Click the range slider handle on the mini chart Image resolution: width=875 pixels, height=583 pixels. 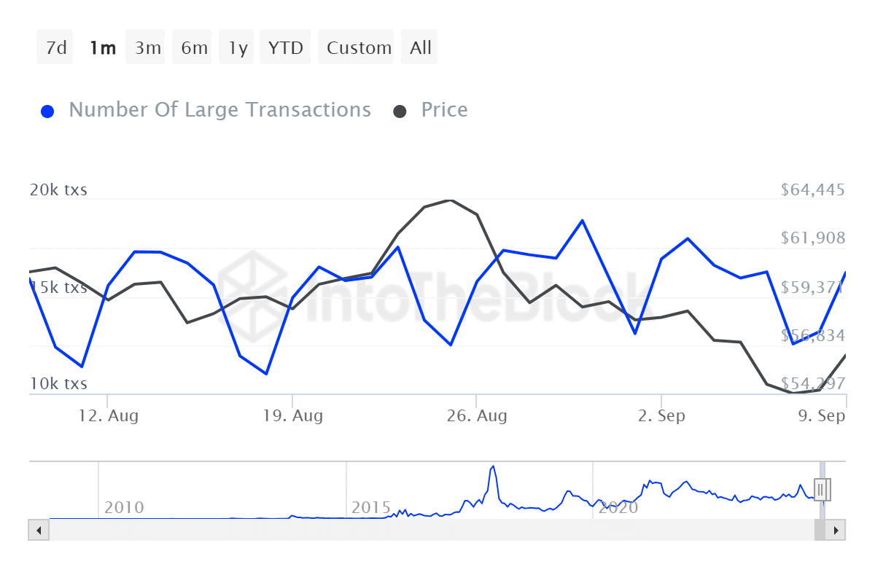click(x=822, y=490)
